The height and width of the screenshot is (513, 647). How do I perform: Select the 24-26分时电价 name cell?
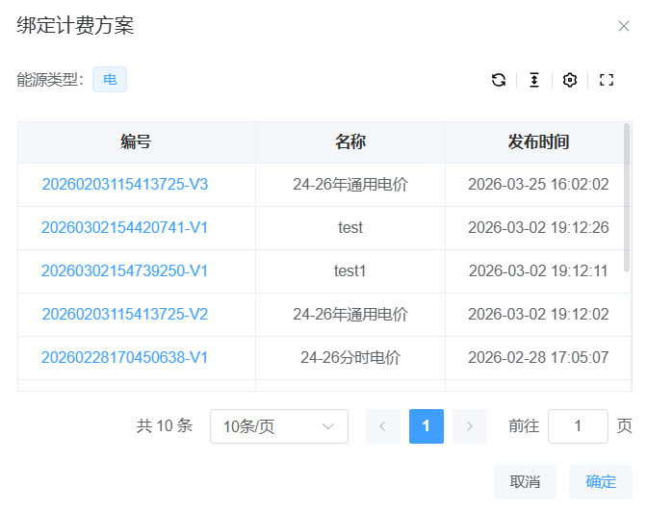[x=350, y=357]
